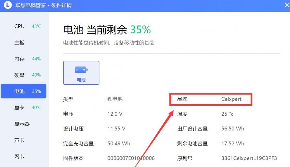View the 显卡 graphics card details

coord(19,107)
